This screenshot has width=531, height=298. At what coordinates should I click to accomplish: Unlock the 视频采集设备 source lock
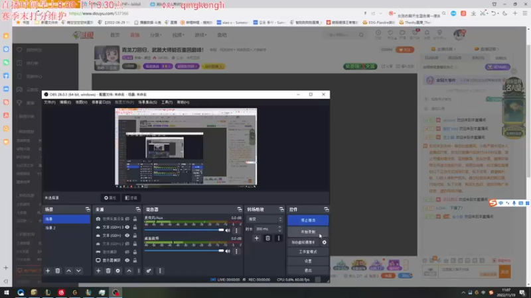pyautogui.click(x=135, y=219)
